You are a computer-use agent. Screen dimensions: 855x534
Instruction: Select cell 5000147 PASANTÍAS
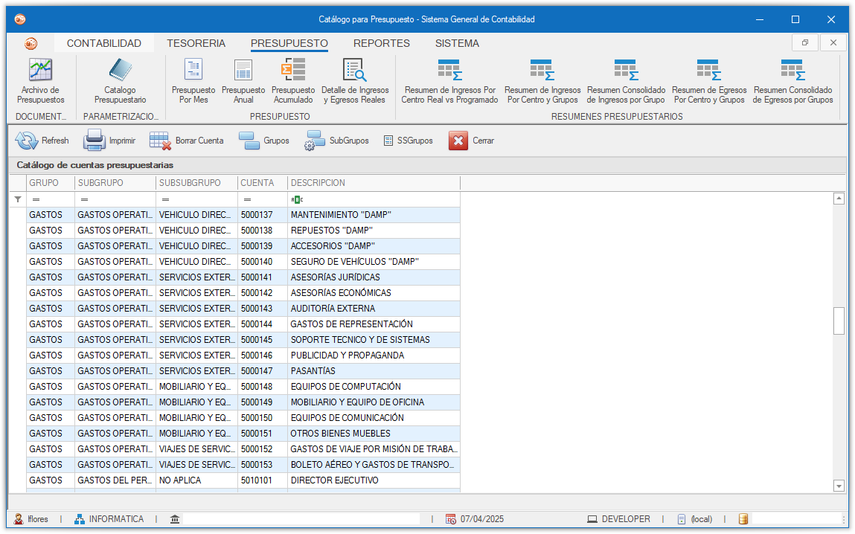[x=263, y=371]
